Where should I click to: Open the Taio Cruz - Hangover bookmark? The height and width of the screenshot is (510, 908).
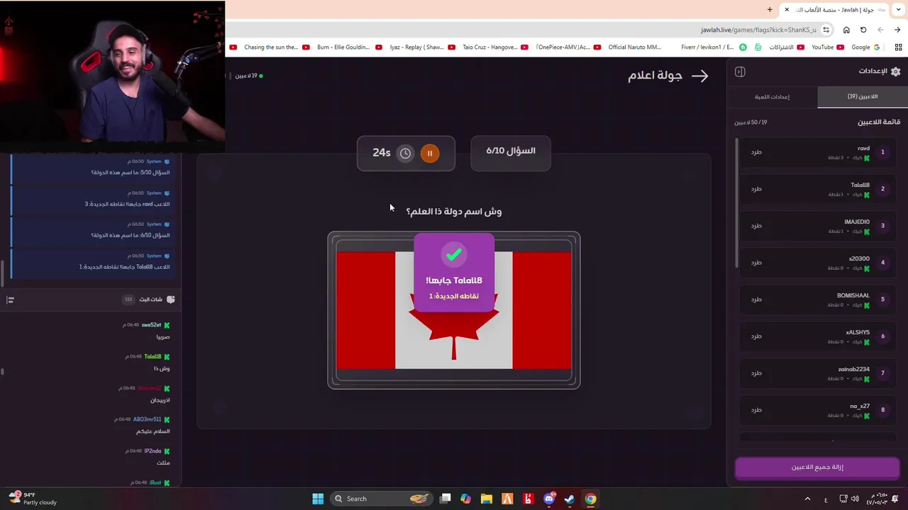pyautogui.click(x=489, y=47)
